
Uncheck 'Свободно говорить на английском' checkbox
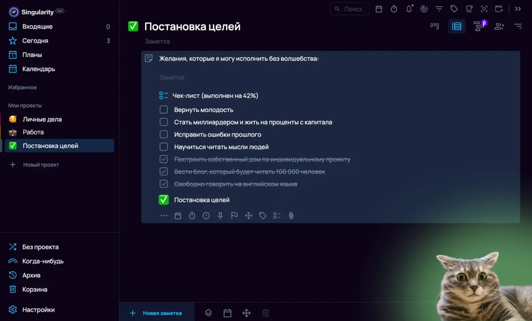(x=164, y=184)
